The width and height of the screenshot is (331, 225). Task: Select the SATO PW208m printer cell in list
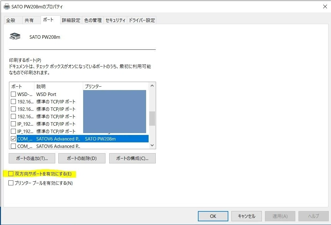point(100,139)
